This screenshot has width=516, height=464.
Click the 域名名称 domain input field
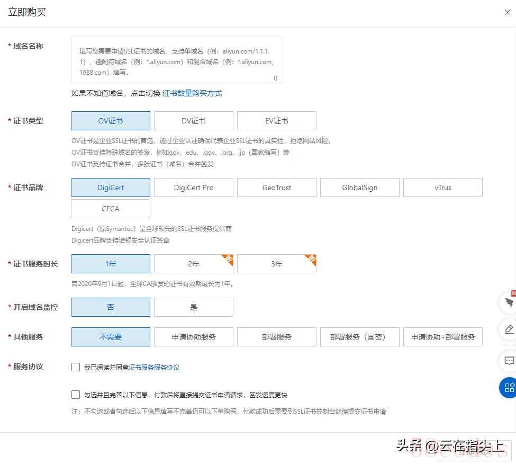point(177,59)
